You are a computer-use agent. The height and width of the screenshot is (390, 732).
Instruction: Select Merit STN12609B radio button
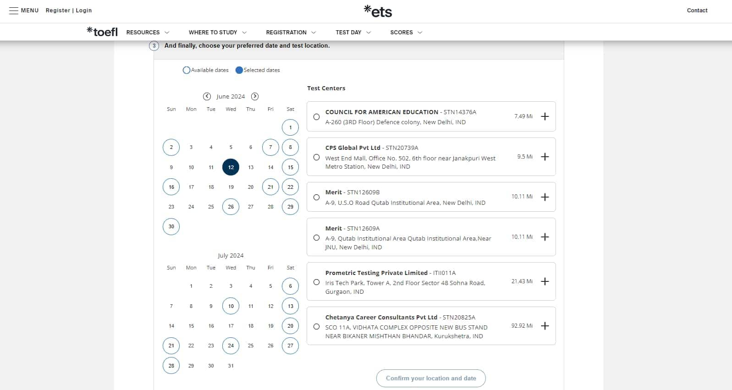(316, 198)
